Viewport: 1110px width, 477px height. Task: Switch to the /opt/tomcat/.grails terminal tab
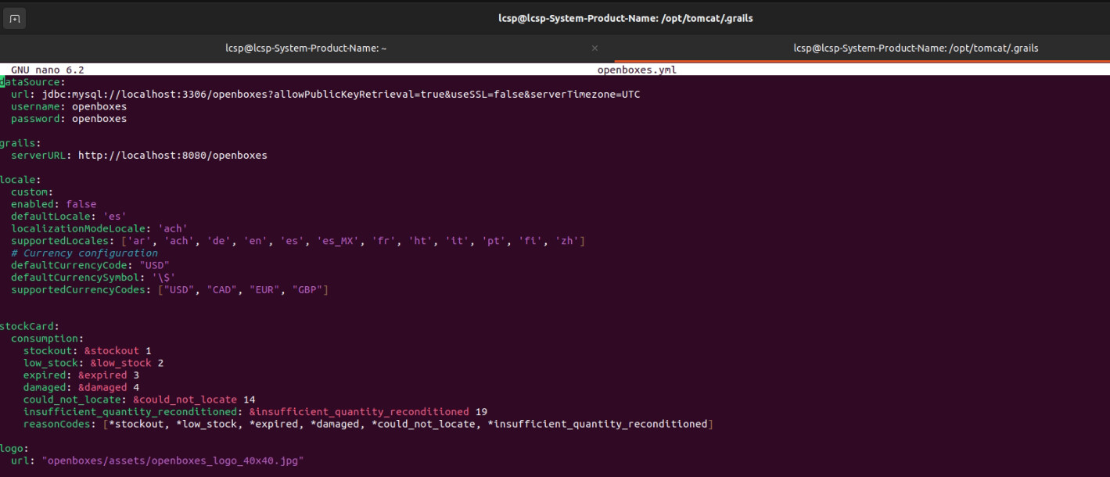coord(916,48)
